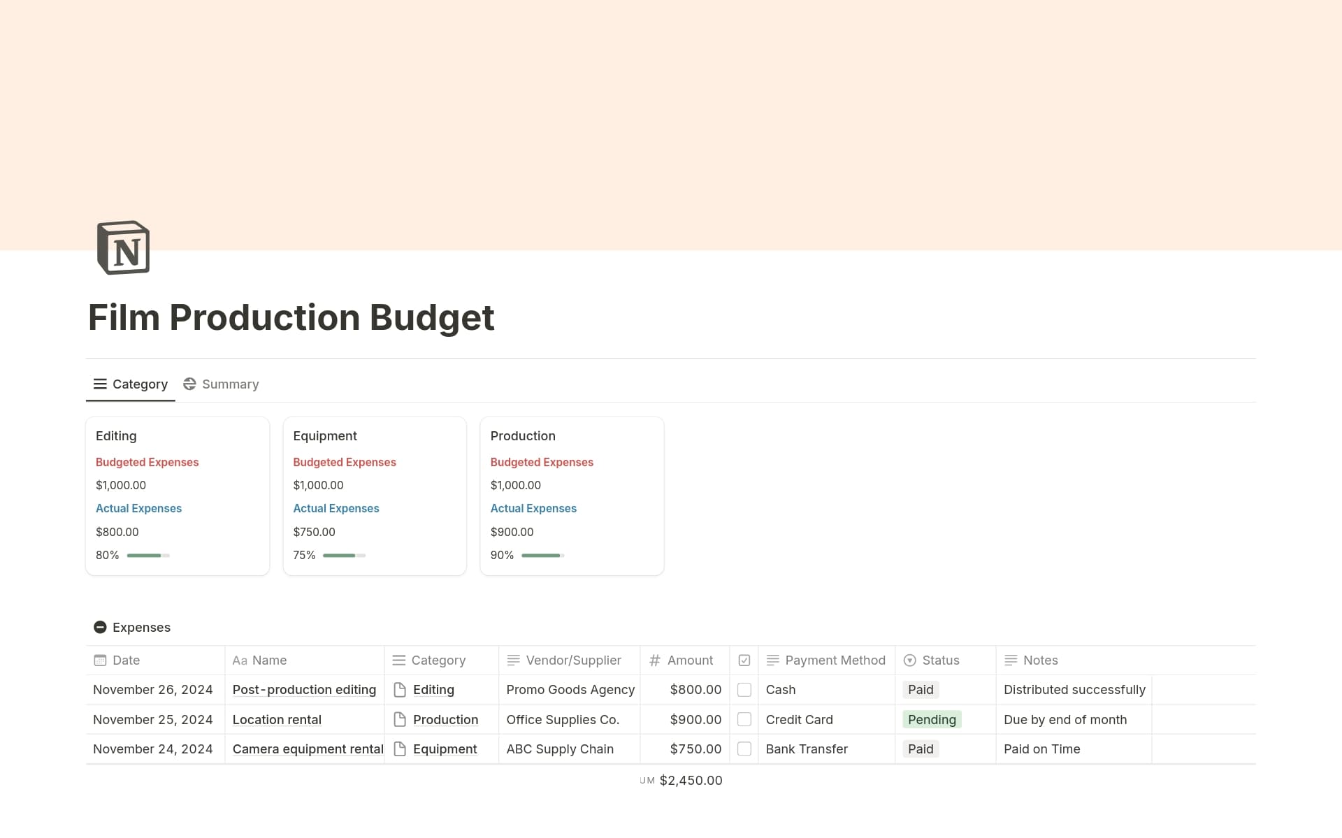Click the Payment Method property icon
The width and height of the screenshot is (1342, 838).
tap(772, 660)
